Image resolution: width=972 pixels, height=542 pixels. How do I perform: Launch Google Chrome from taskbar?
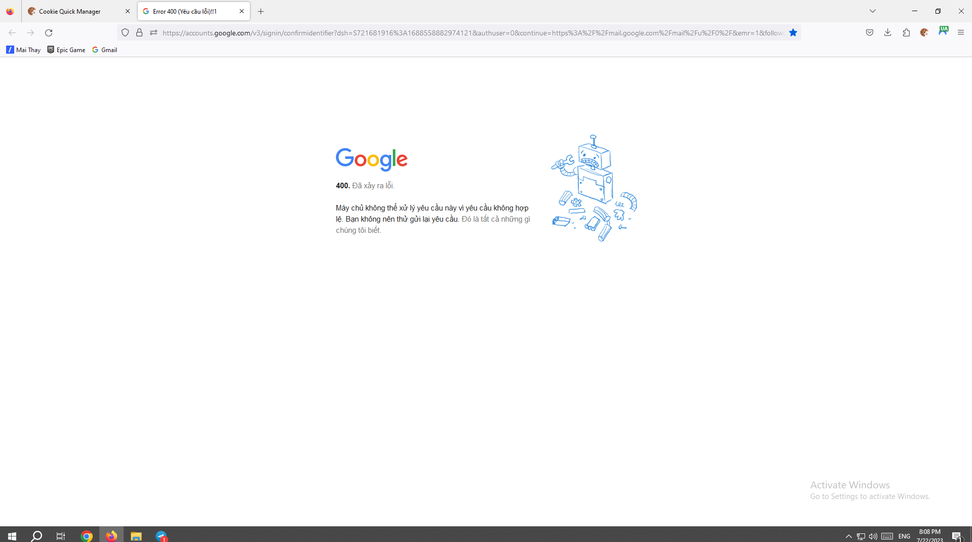[x=87, y=536]
